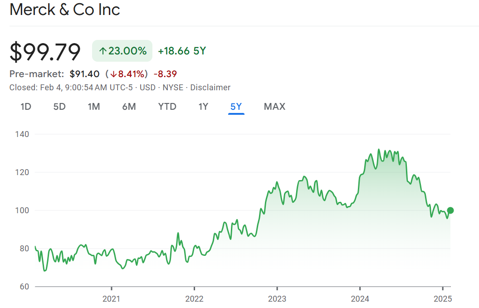Click the $91.40 pre-market price
Viewport: 479px width, 308px height.
tap(85, 73)
